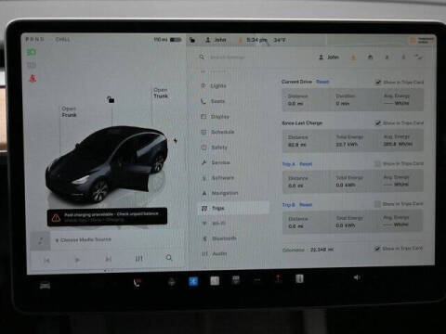The width and height of the screenshot is (446, 334).
Task: Toggle Odometer Show in Trips Card
Action: click(x=376, y=249)
